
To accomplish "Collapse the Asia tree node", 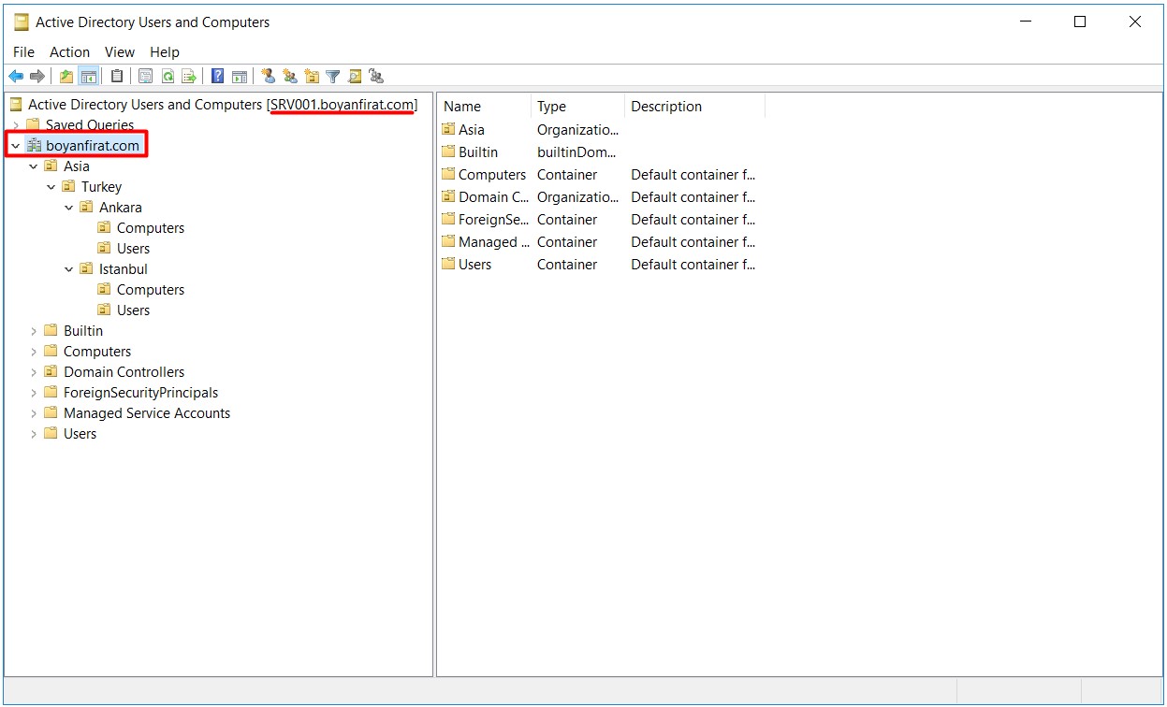I will click(x=34, y=166).
